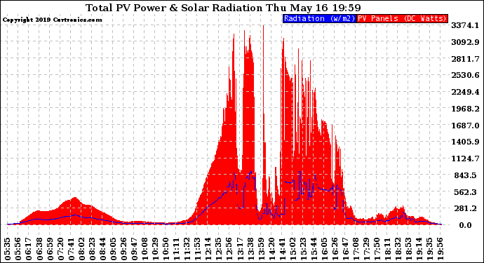
Task: Click the 10:29 time label
Action: (x=155, y=249)
